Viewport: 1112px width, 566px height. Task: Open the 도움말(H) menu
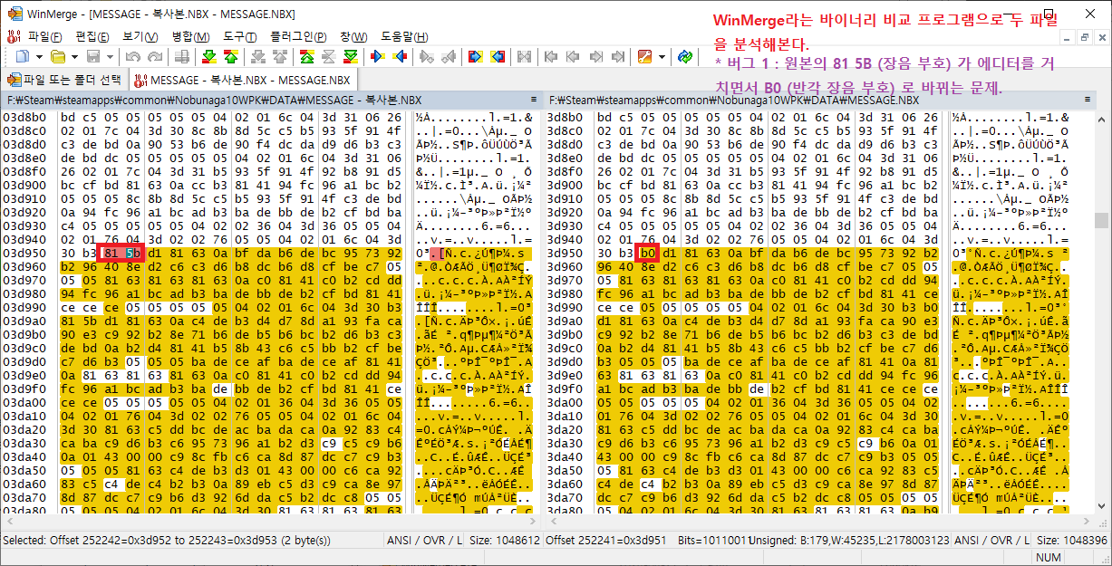click(x=403, y=36)
